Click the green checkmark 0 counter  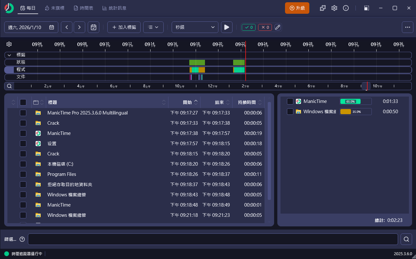[249, 27]
